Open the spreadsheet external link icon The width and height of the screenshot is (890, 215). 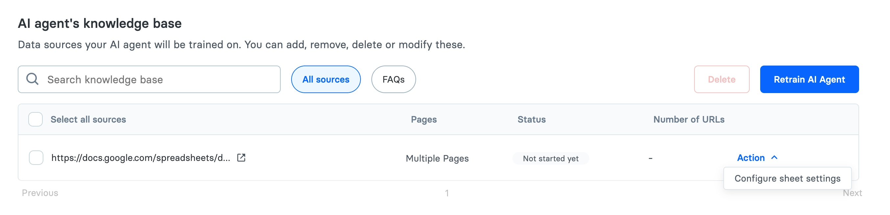click(x=241, y=158)
